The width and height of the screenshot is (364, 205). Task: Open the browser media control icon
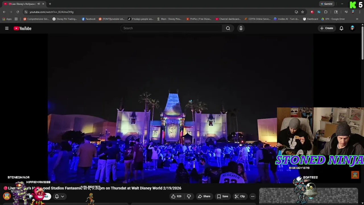point(346,12)
